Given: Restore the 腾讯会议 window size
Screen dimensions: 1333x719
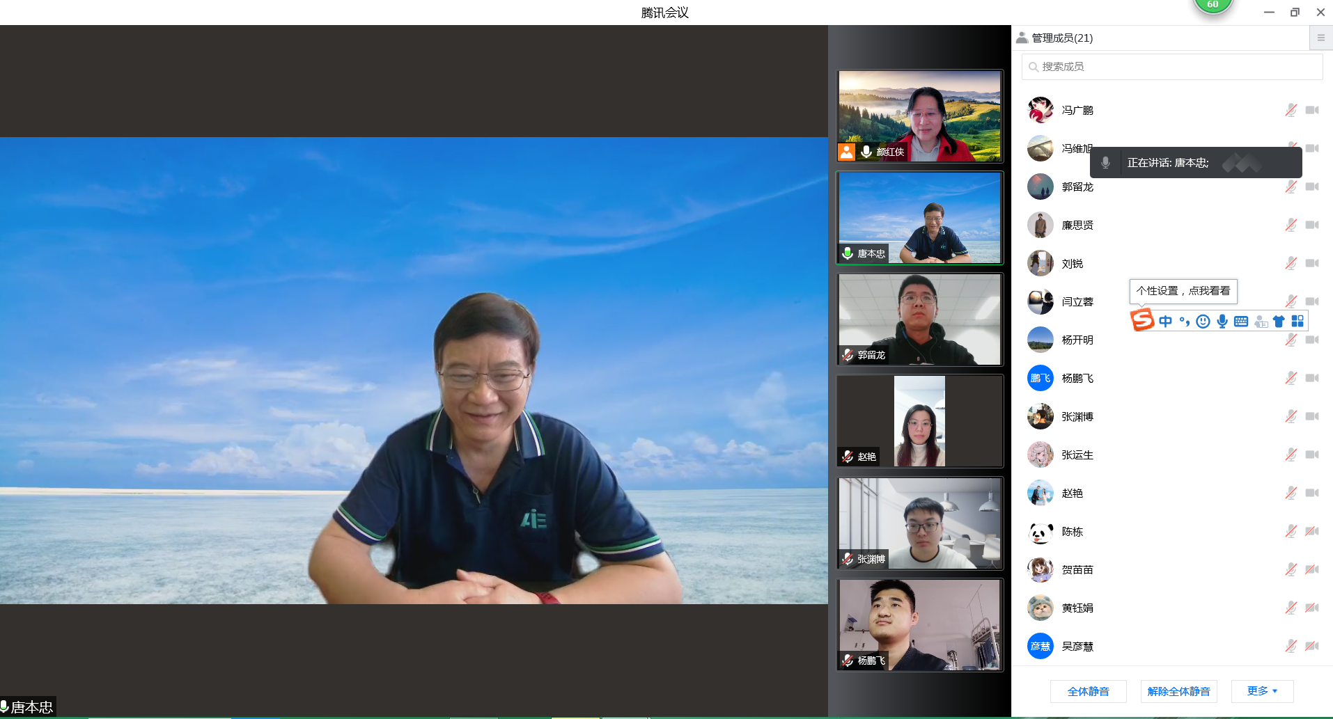Looking at the screenshot, I should point(1295,12).
